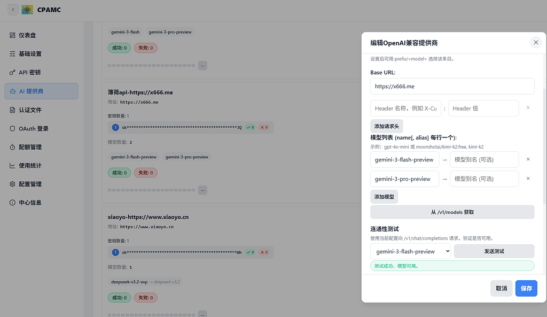Select AI 提供商 in sidebar
This screenshot has height=317, width=547.
coord(42,91)
